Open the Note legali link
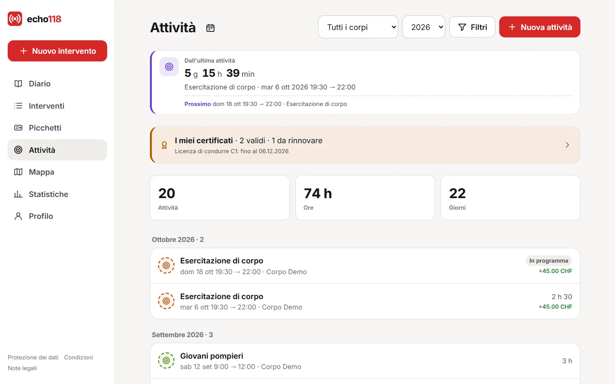The height and width of the screenshot is (384, 615). [22, 368]
